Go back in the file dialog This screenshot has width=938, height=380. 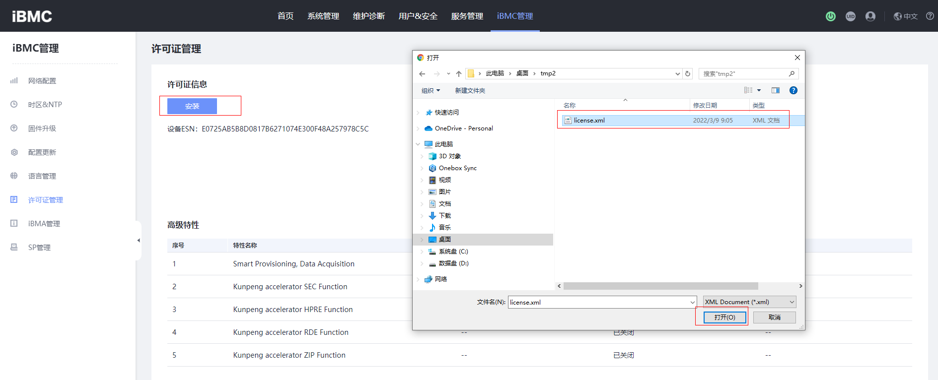point(422,74)
